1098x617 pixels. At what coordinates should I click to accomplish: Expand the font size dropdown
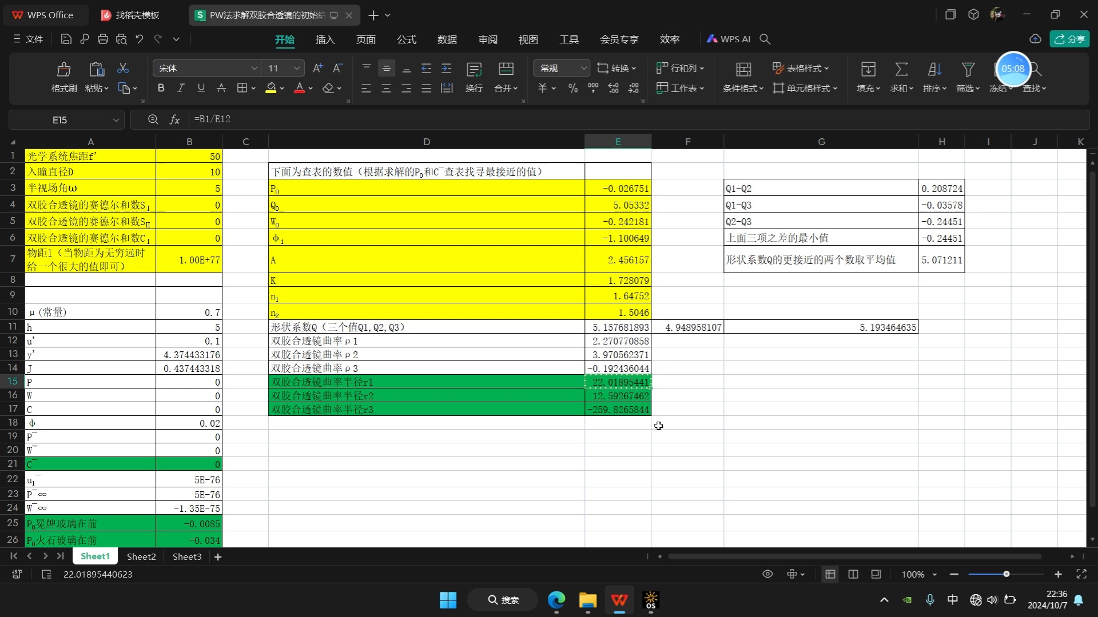[296, 69]
